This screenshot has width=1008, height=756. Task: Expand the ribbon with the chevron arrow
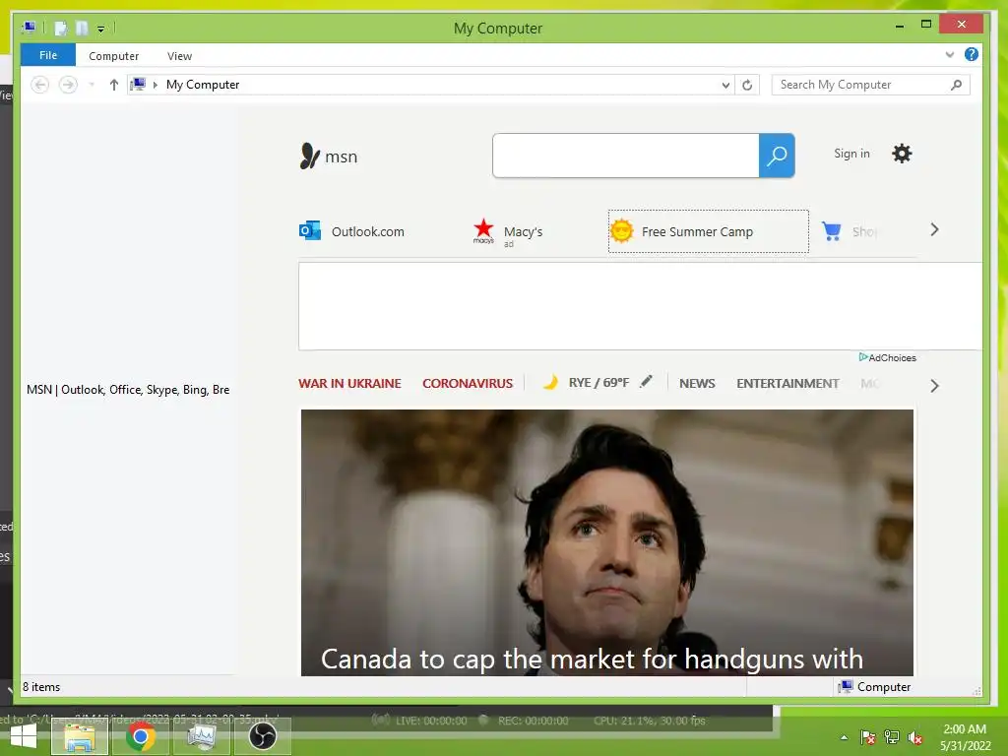(950, 55)
